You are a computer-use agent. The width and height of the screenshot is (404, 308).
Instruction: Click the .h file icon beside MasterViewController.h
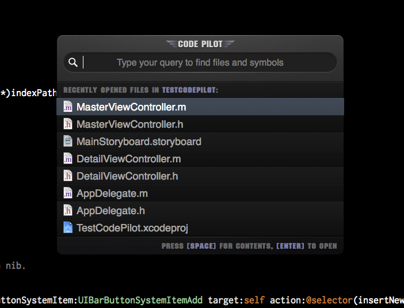click(x=68, y=124)
